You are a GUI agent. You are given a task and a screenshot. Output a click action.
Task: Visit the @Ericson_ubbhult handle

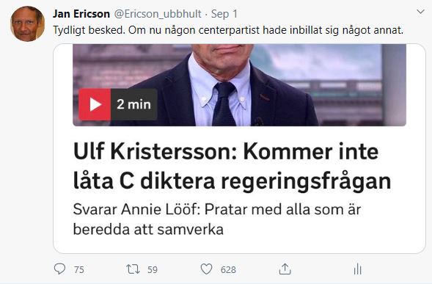click(x=158, y=14)
